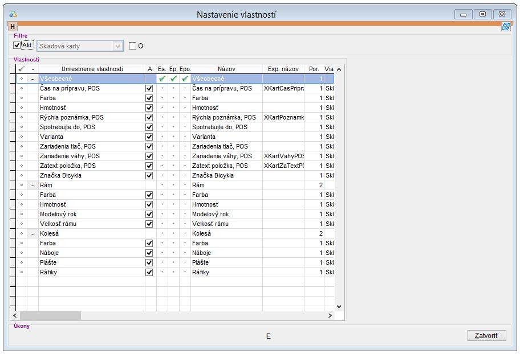This screenshot has width=520, height=354.
Task: Uncheck the Akt. filter checkbox
Action: [x=17, y=46]
